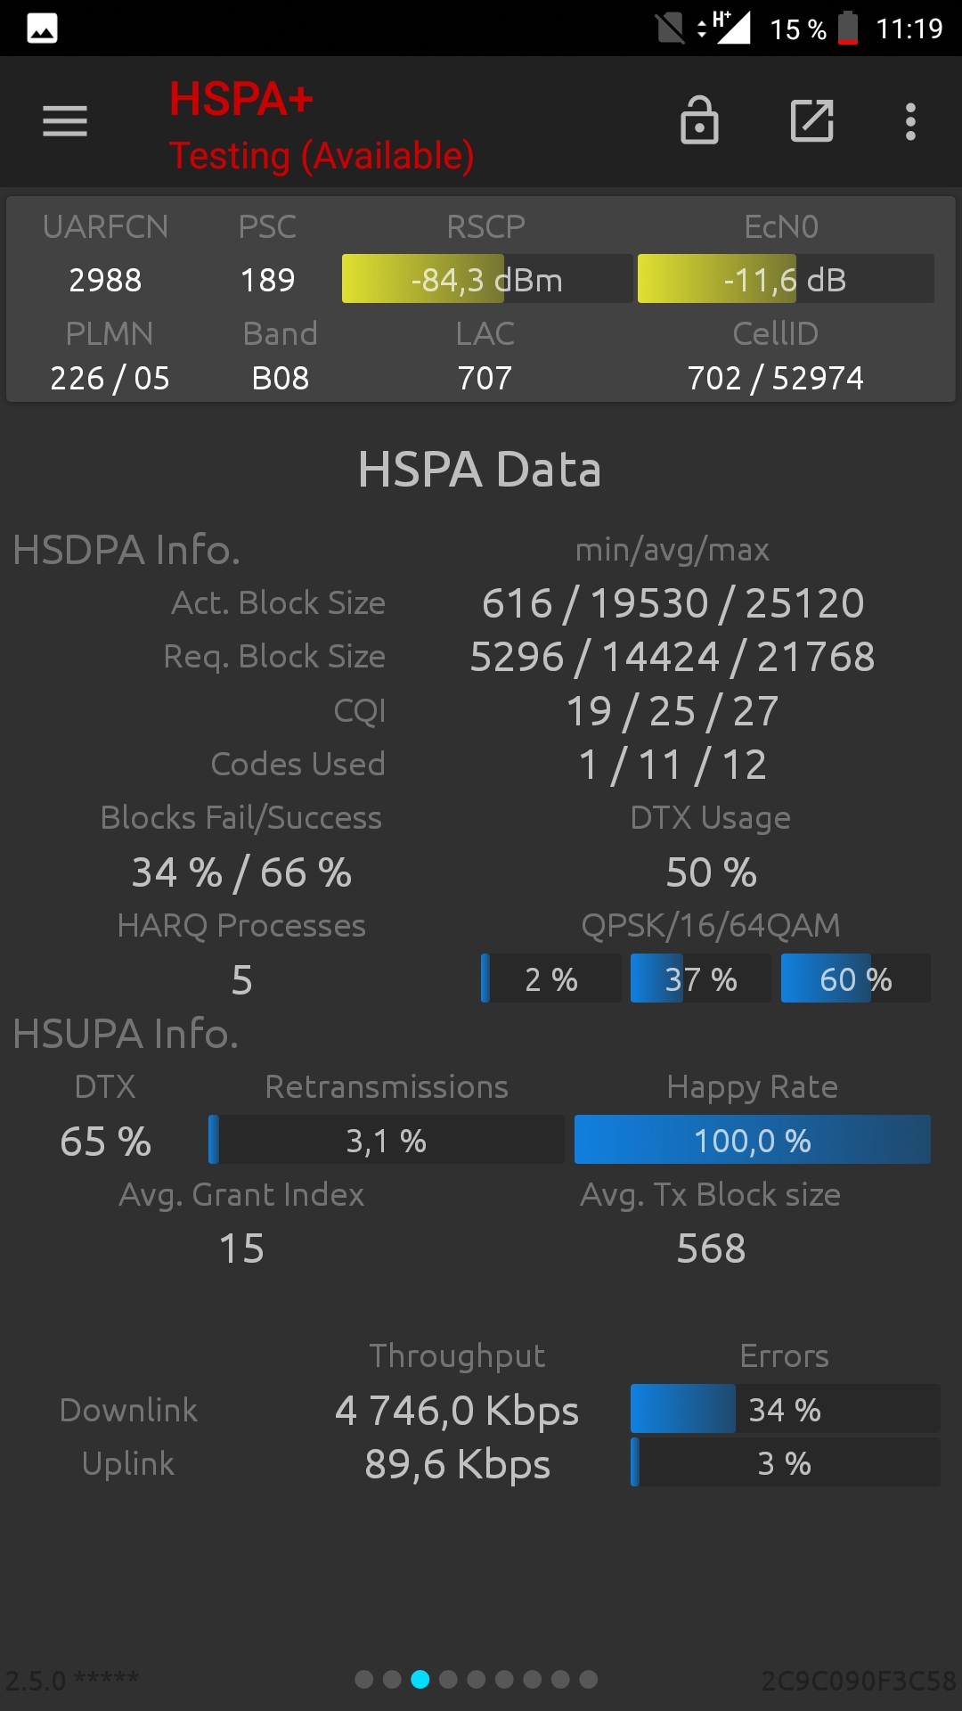Tap the Downlink errors 34 % bar
The image size is (962, 1711).
pos(785,1409)
